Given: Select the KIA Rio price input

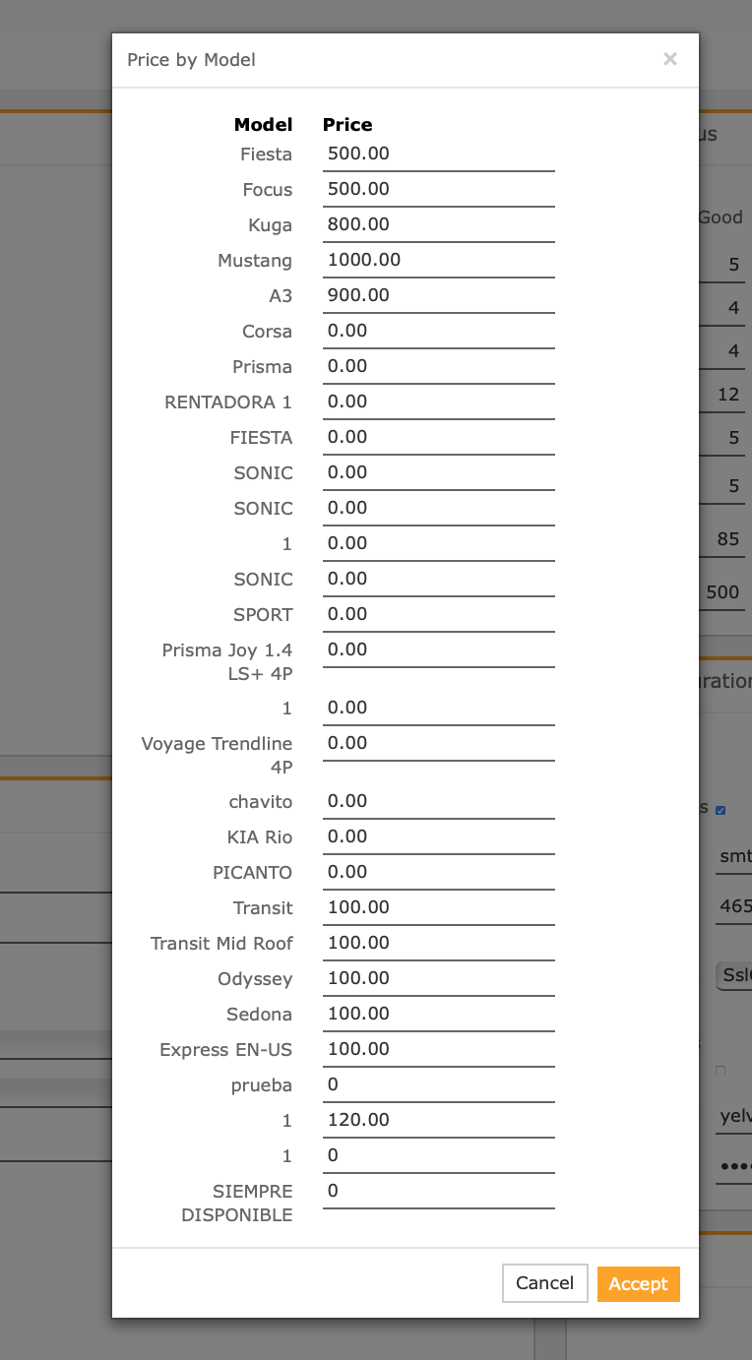Looking at the screenshot, I should (439, 836).
